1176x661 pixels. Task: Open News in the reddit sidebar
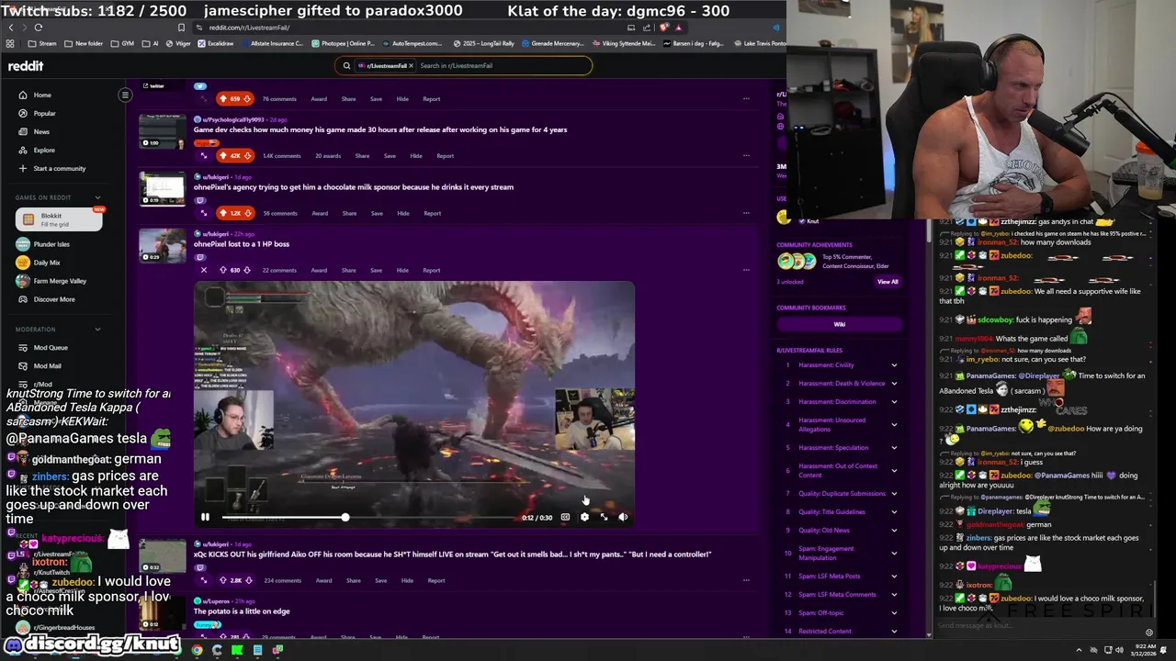click(41, 131)
